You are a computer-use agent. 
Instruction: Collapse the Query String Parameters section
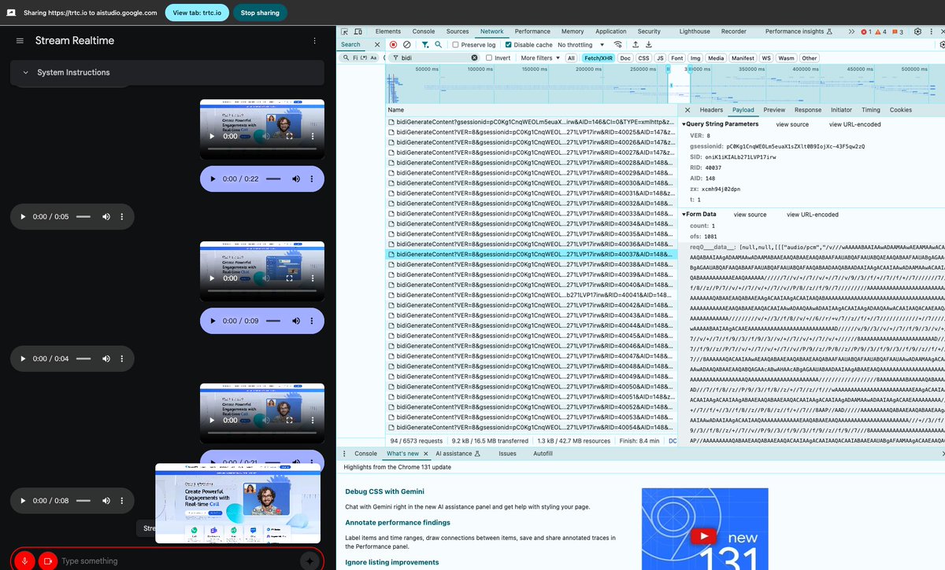pos(684,124)
